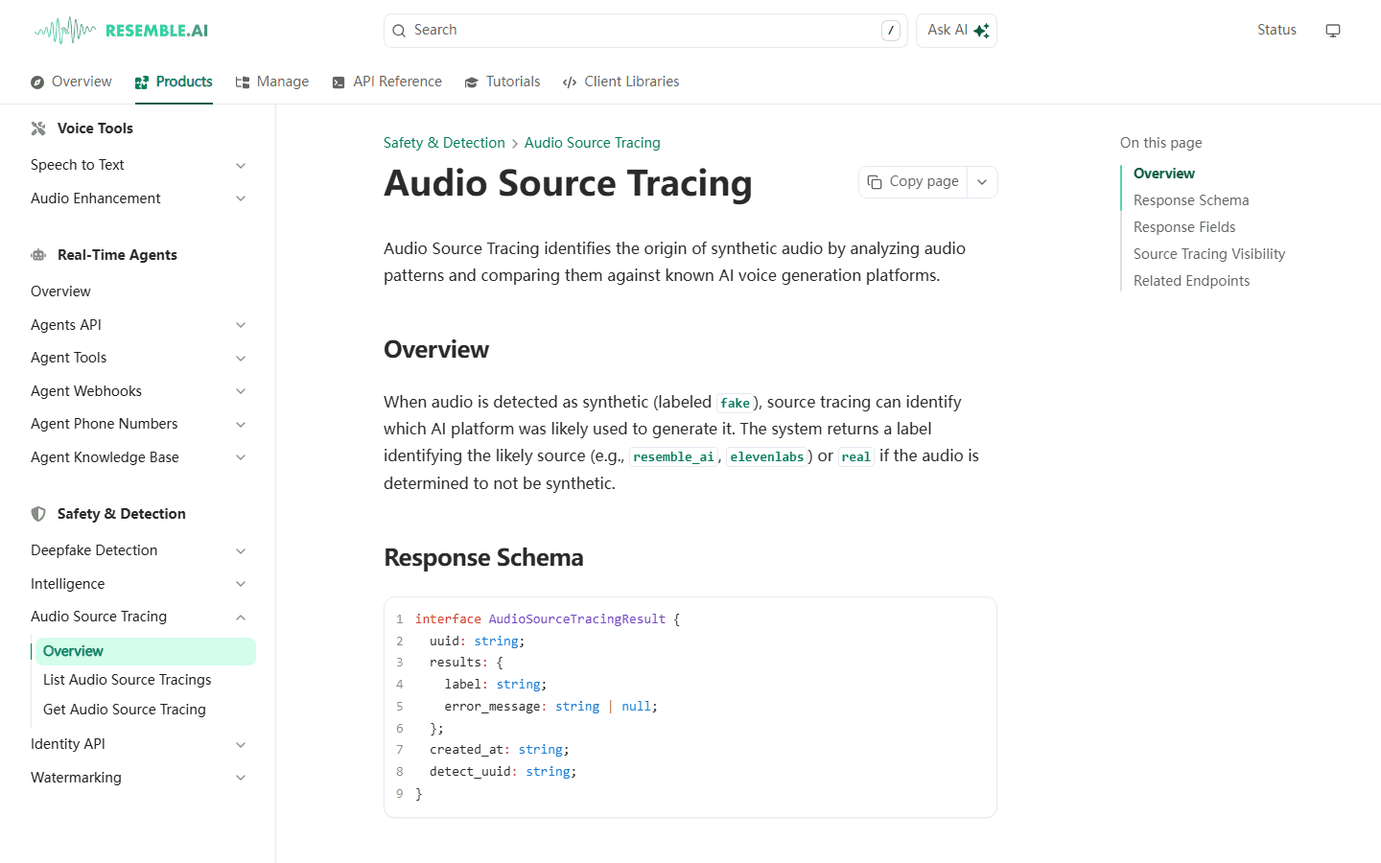Screen dimensions: 1381x863
Task: Click the Audio Source Tracing breadcrumb link
Action: [592, 143]
